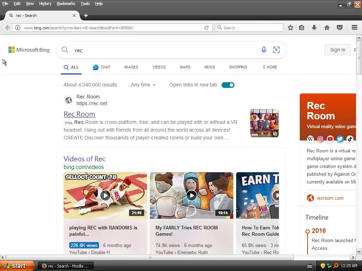Select the ALL results tab

71,67
